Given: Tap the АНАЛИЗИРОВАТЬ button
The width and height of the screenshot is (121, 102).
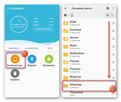Looking at the screenshot, I should pos(43,29).
